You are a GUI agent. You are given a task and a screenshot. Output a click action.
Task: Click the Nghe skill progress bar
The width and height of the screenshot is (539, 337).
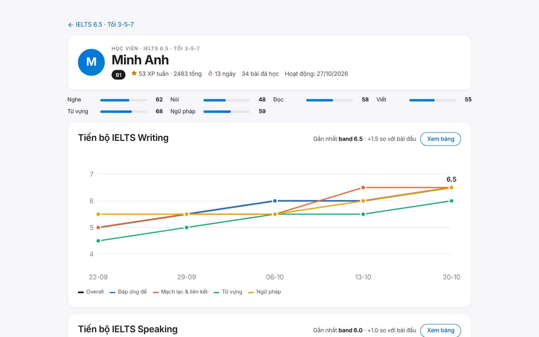point(124,100)
